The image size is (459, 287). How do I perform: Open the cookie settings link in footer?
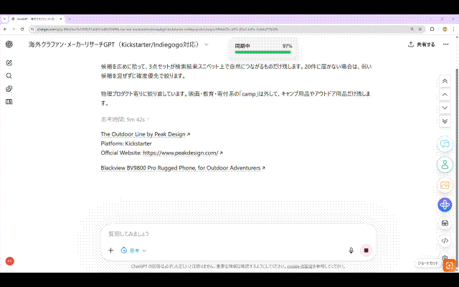coord(300,266)
